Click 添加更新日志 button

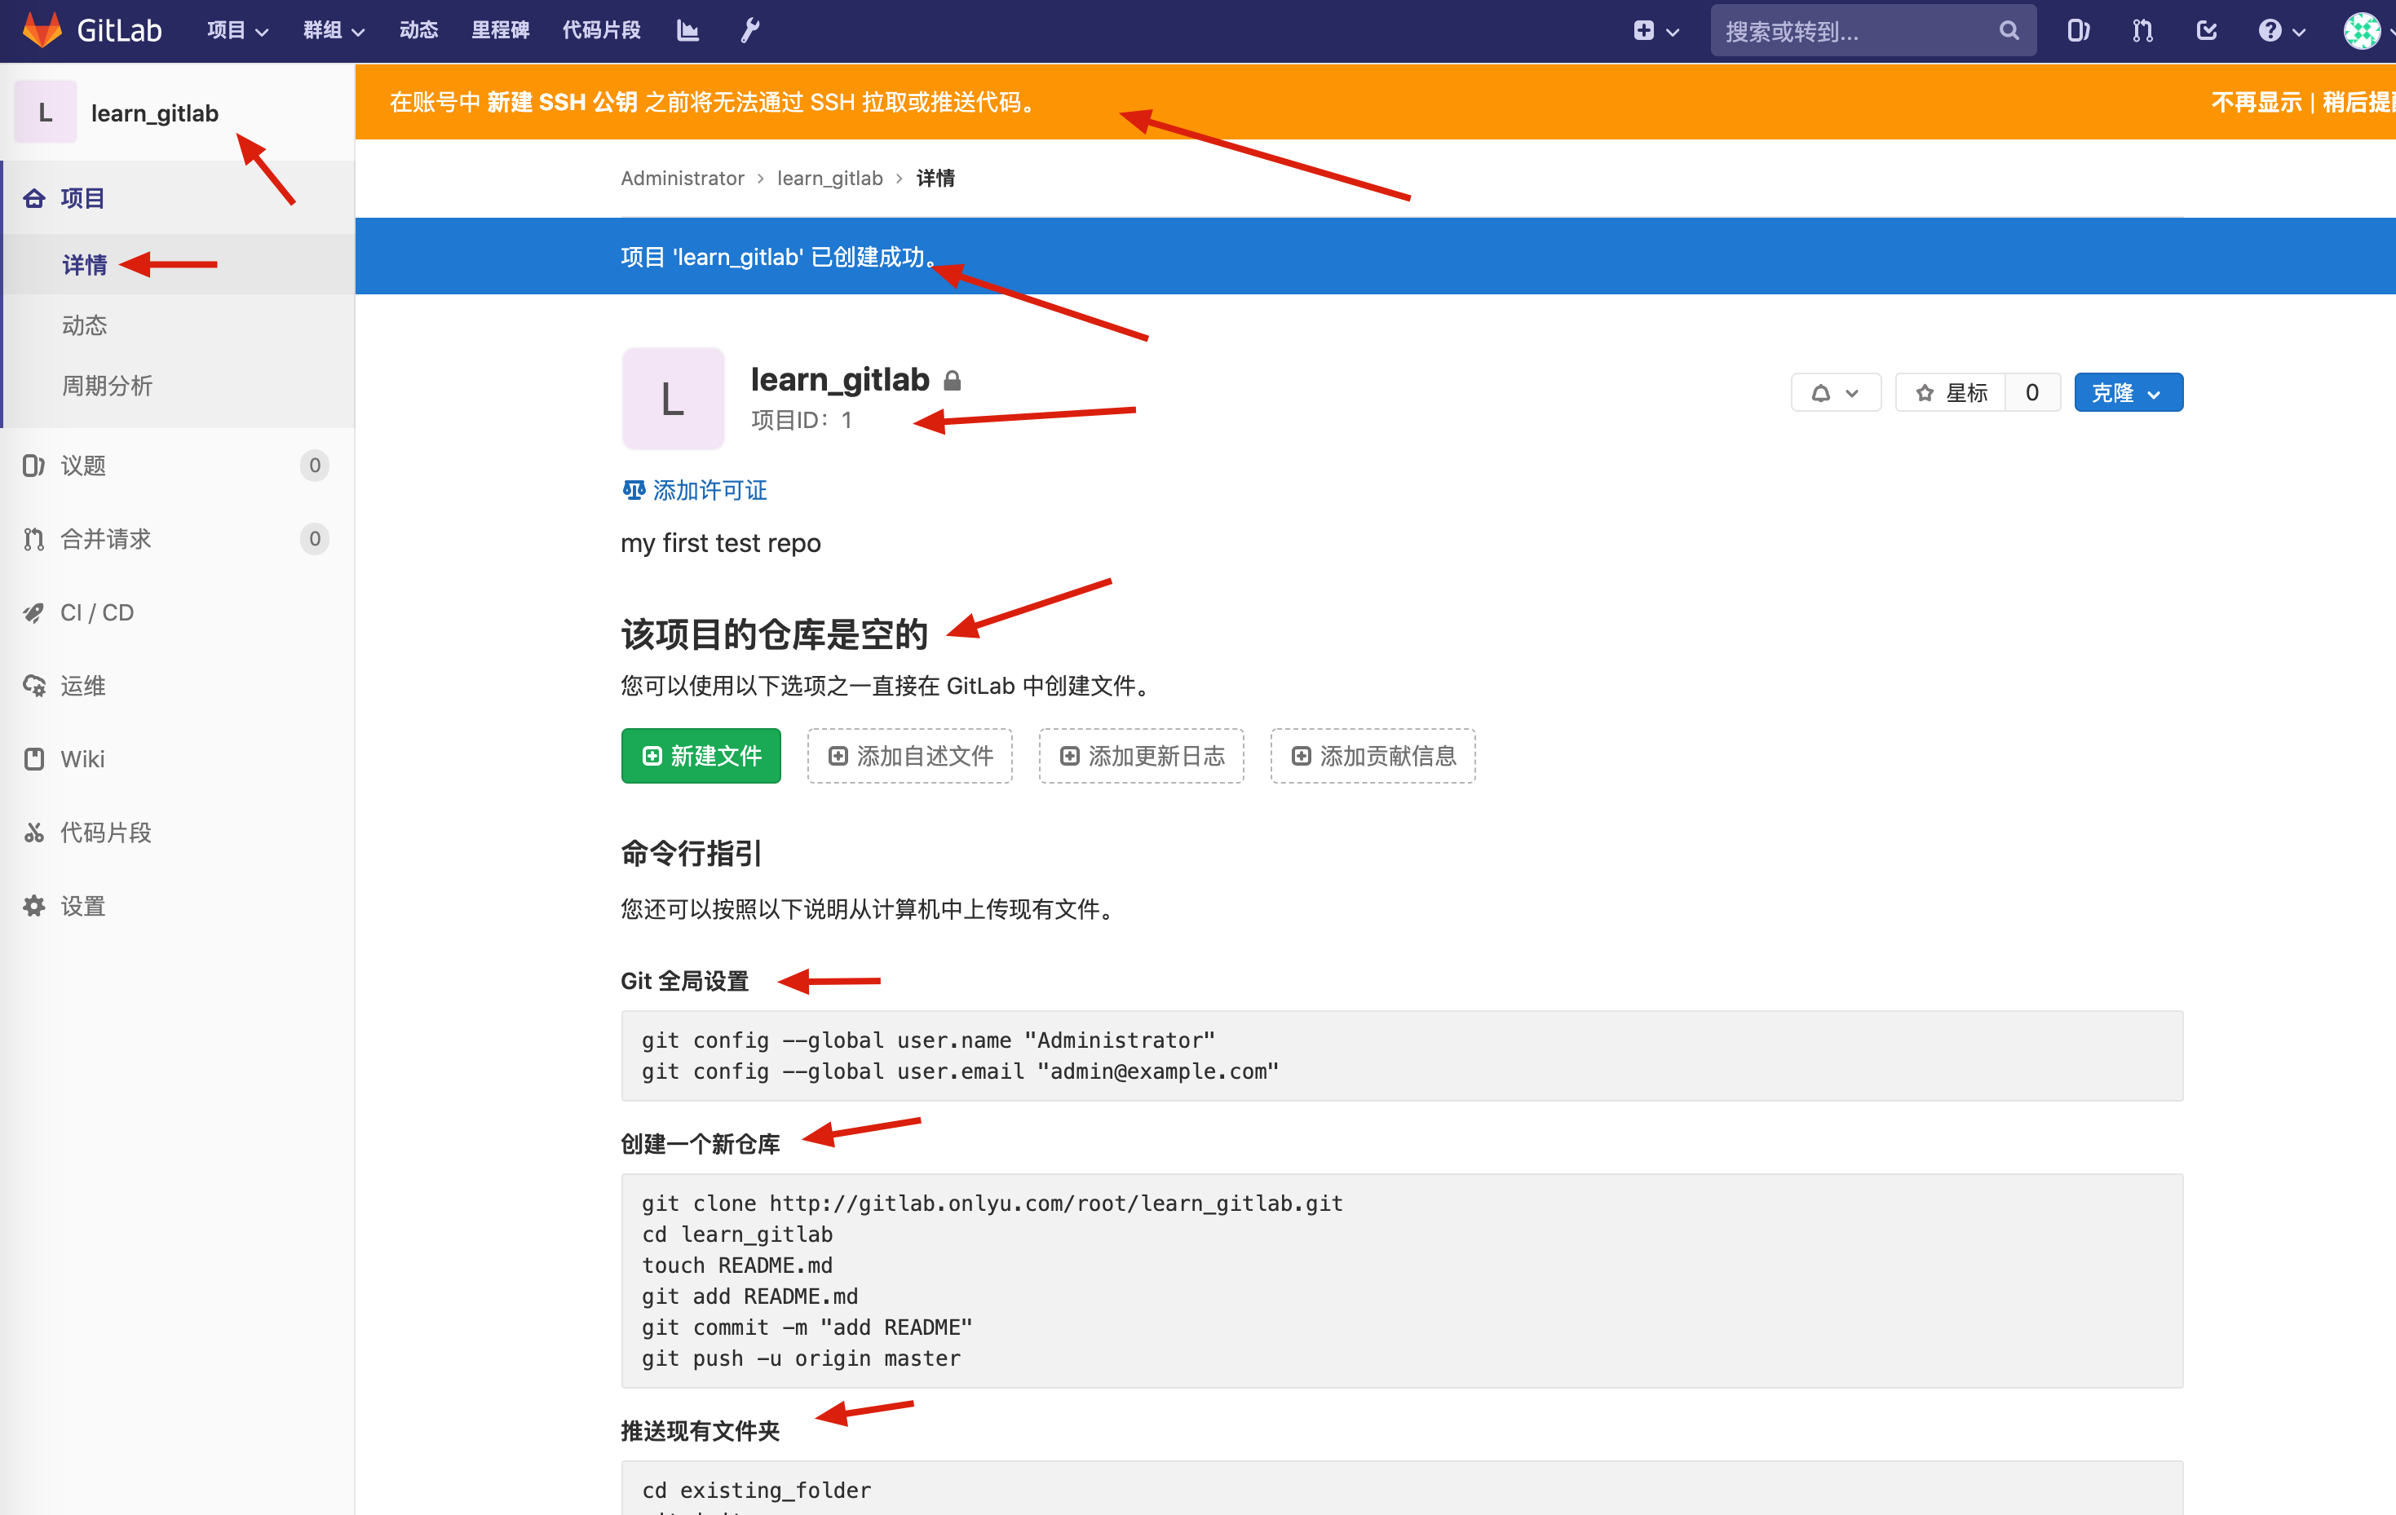click(x=1141, y=756)
